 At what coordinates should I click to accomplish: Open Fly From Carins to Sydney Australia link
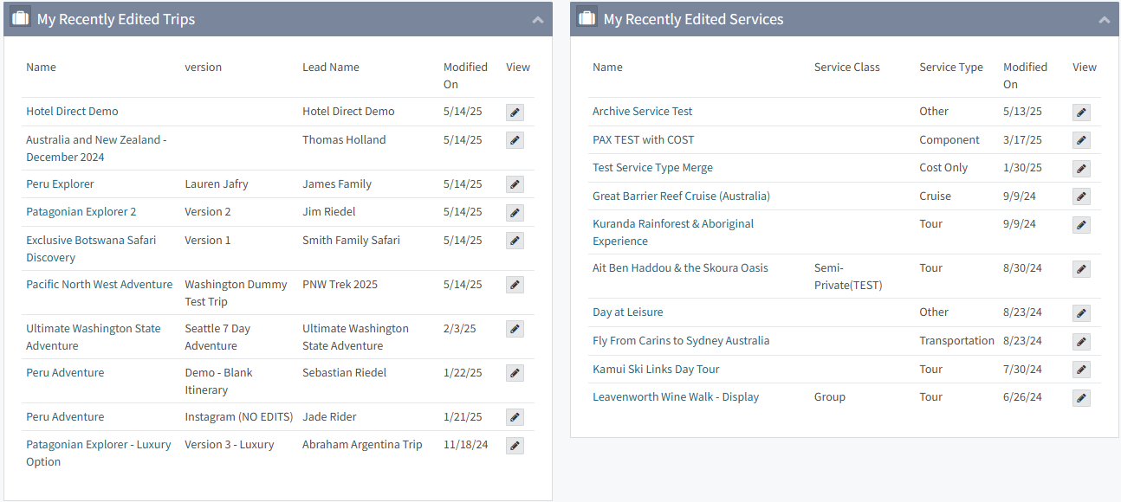(x=681, y=341)
